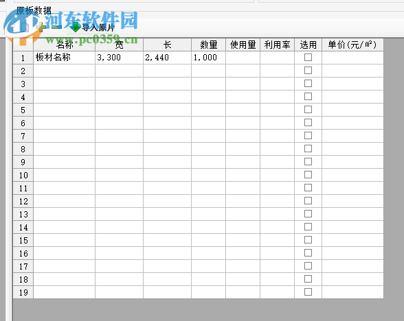Select the width cell showing 3,300
This screenshot has width=404, height=321.
(x=120, y=58)
